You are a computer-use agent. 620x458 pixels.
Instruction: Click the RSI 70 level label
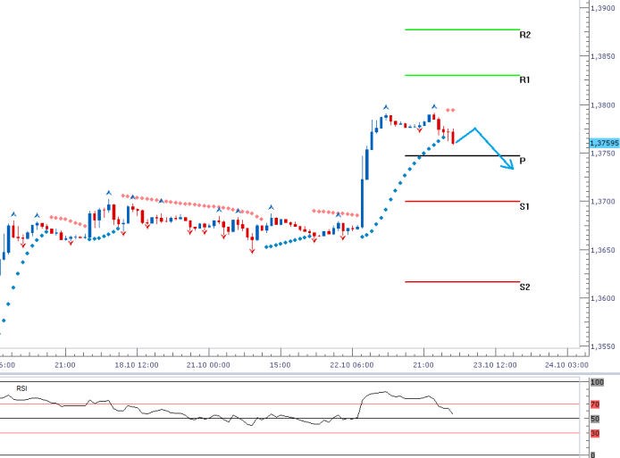pos(595,404)
